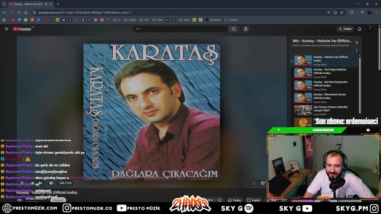Image resolution: width=381 pixels, height=214 pixels.
Task: Open the Shop bookmarks folder
Action: point(158,20)
